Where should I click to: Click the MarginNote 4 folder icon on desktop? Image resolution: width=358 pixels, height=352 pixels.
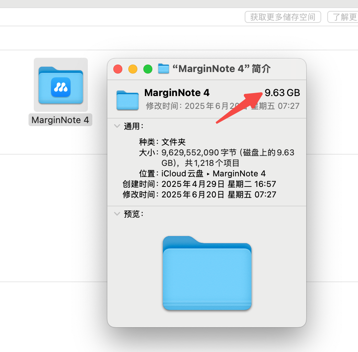(60, 84)
